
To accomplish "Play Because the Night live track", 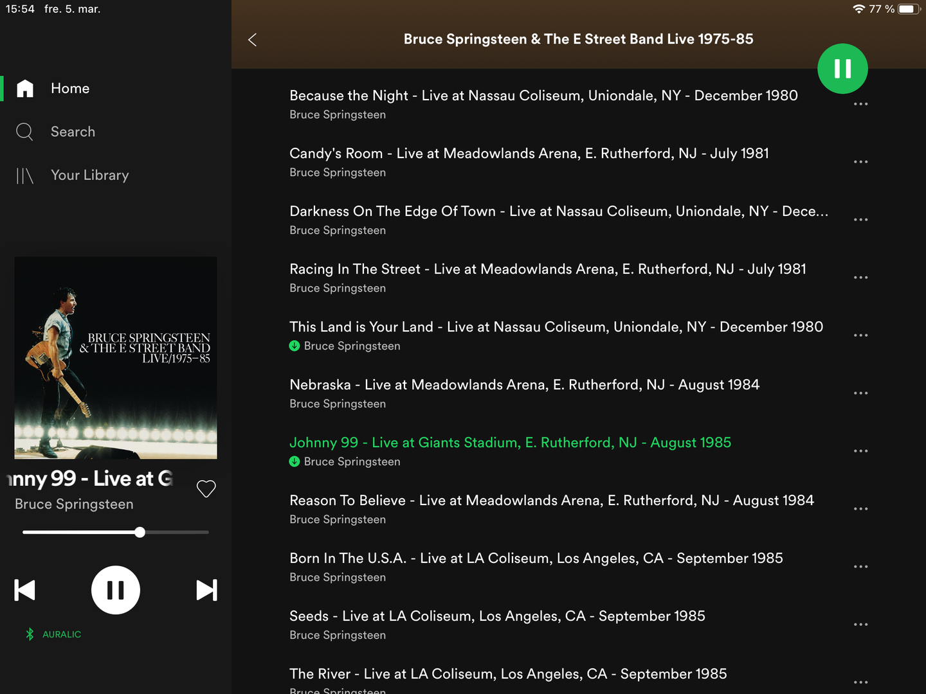I will (x=543, y=104).
